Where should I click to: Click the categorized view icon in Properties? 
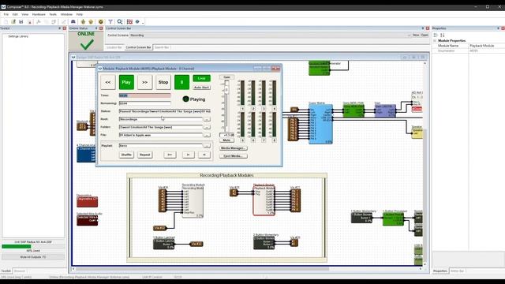(x=436, y=35)
